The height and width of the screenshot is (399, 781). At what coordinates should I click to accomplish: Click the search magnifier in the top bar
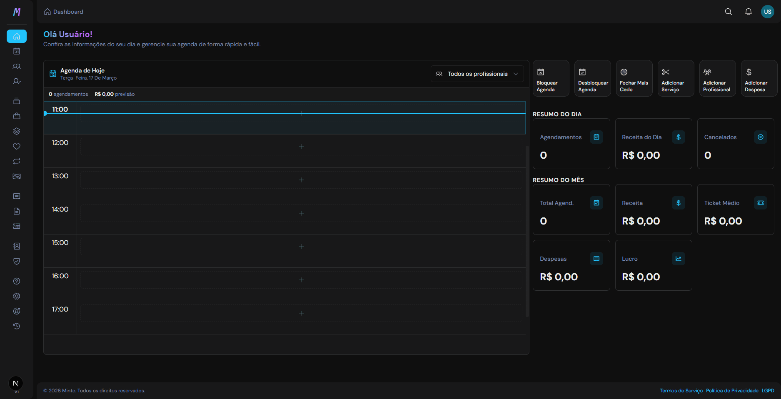pos(728,12)
